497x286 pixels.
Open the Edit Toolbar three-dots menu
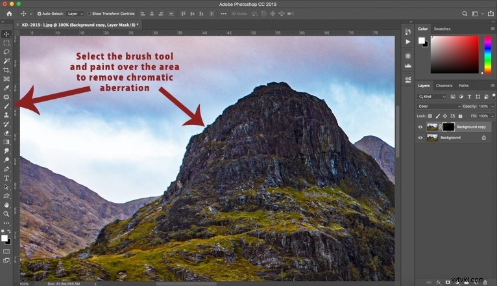(x=6, y=223)
